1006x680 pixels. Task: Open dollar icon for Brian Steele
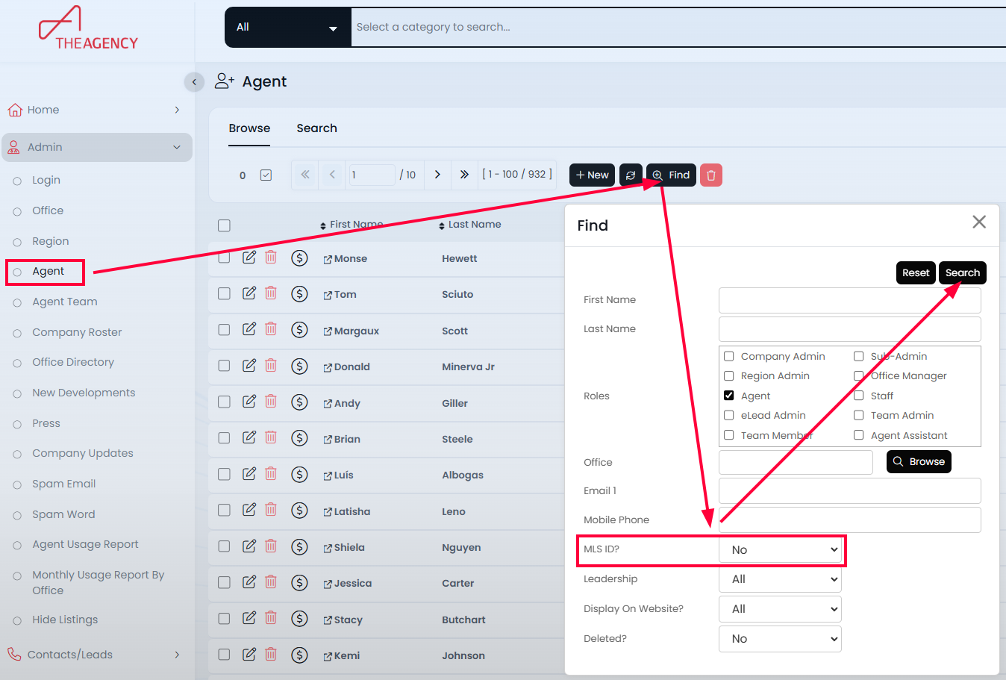[299, 438]
